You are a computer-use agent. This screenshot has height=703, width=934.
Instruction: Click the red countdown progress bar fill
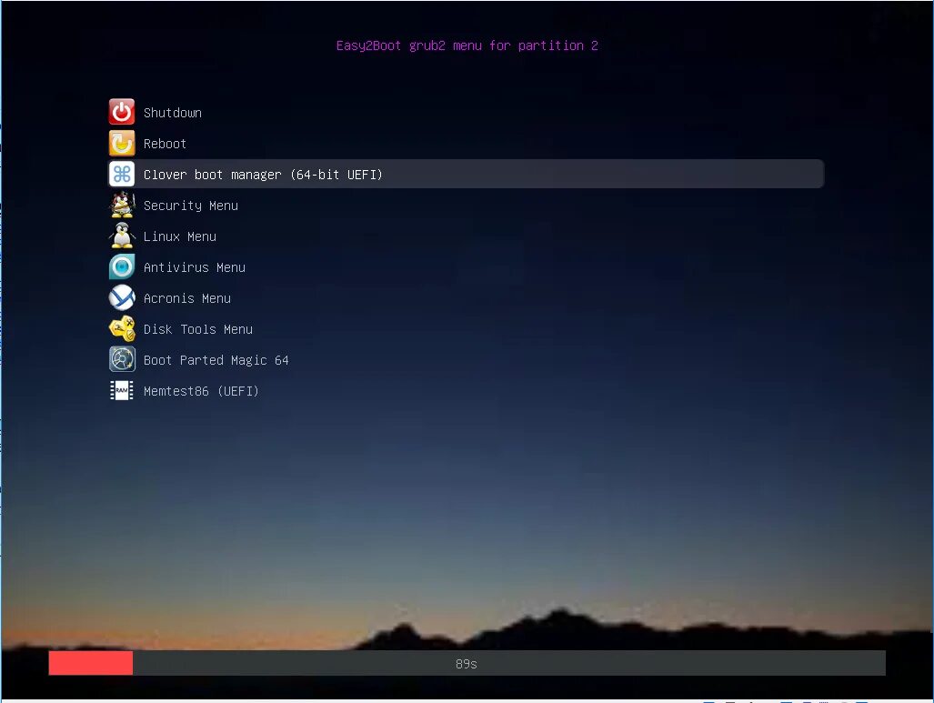click(x=91, y=663)
